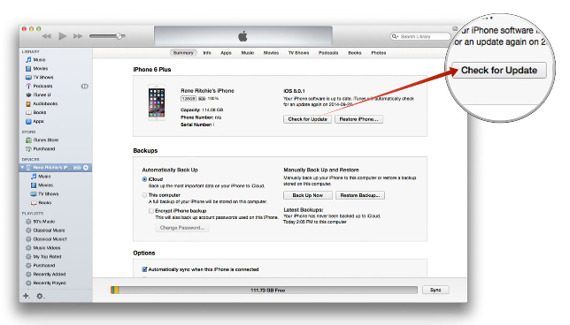
Task: Click the add playlist plus button
Action: (27, 296)
